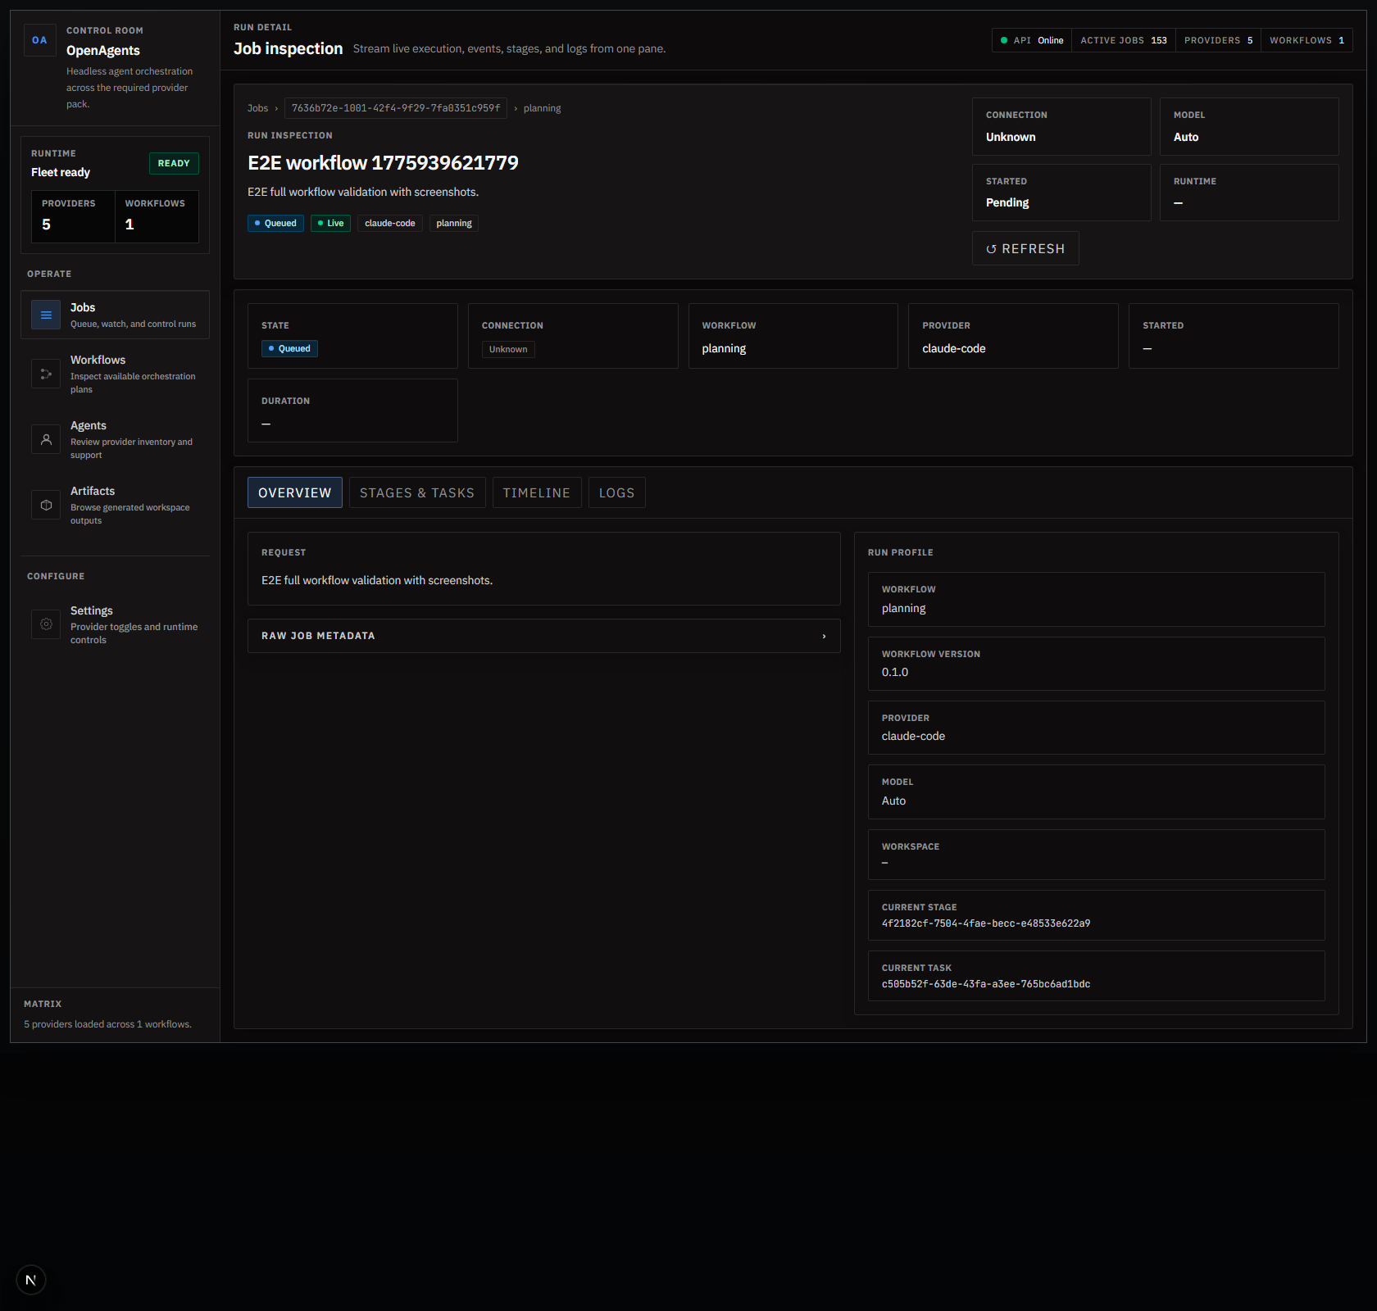Click the Workflows branching icon
This screenshot has height=1311, width=1377.
46,374
